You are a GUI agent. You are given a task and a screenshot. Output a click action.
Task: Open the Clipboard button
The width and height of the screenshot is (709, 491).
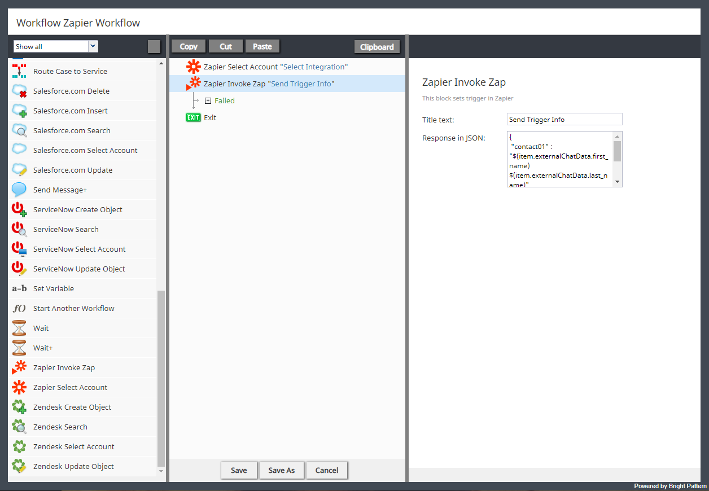click(377, 47)
